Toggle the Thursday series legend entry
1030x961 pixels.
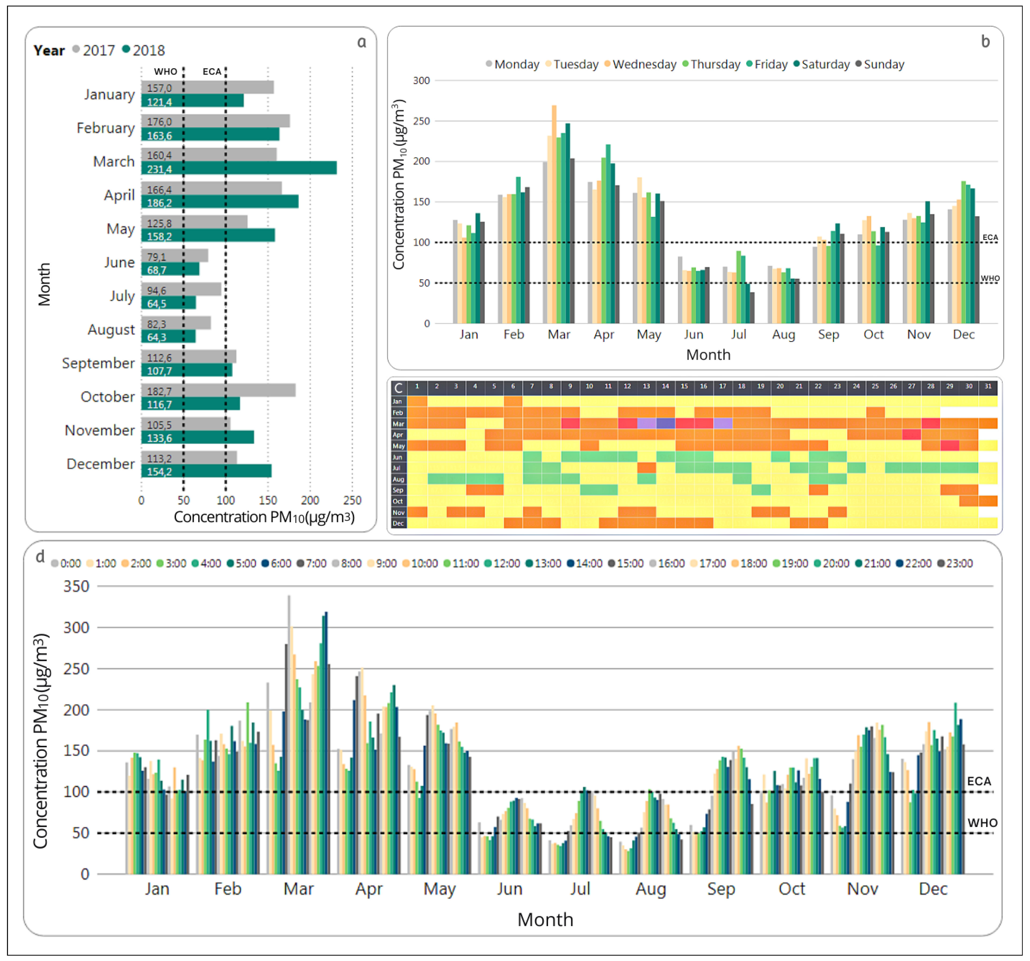click(715, 64)
